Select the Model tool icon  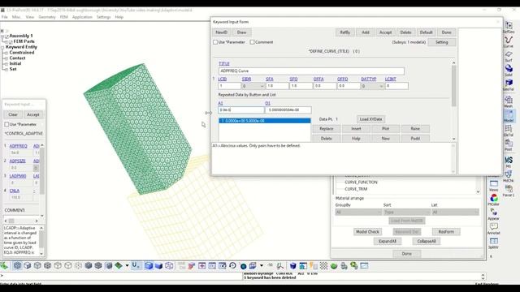click(x=509, y=116)
